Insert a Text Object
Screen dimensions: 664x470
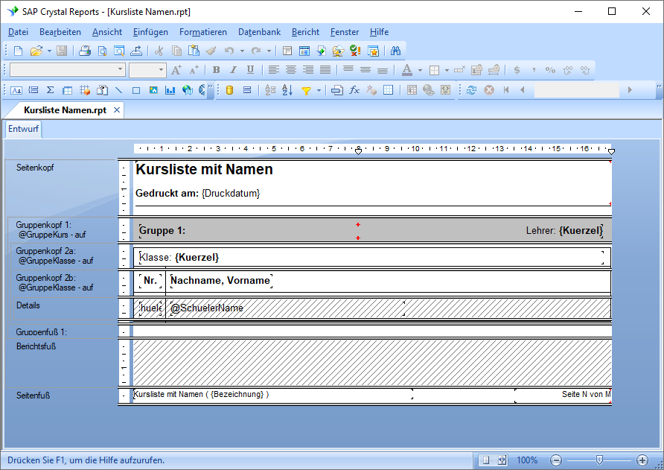[x=16, y=90]
